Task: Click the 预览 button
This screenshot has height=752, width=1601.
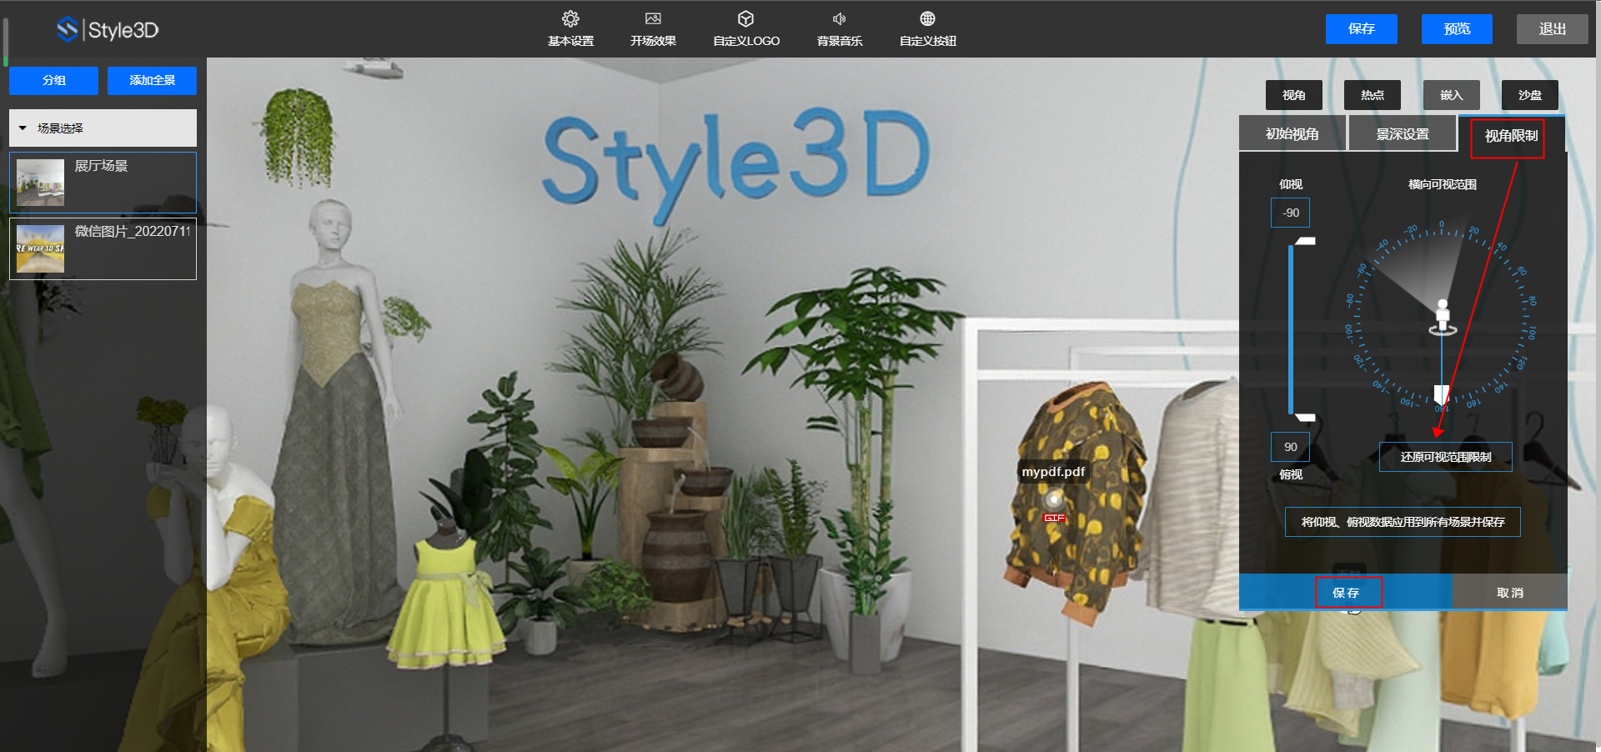Action: 1457,29
